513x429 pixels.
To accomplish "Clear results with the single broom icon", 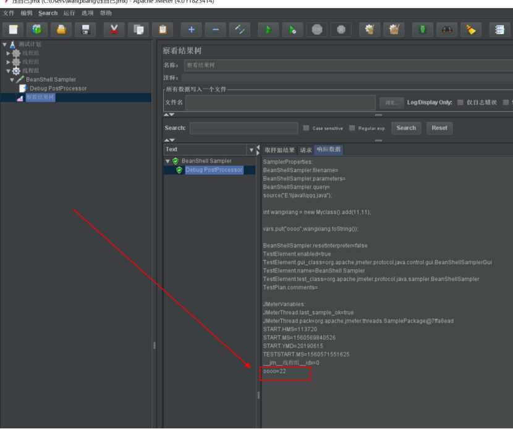I will pyautogui.click(x=370, y=30).
